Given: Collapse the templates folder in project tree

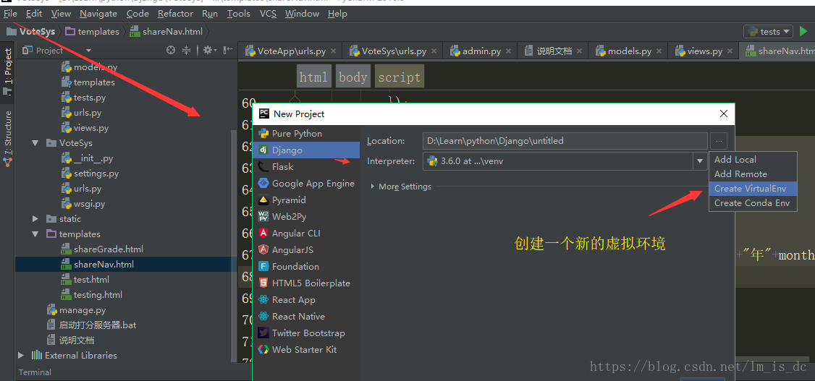Looking at the screenshot, I should click(x=35, y=234).
